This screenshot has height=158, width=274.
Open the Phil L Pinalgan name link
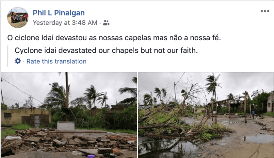click(x=59, y=13)
